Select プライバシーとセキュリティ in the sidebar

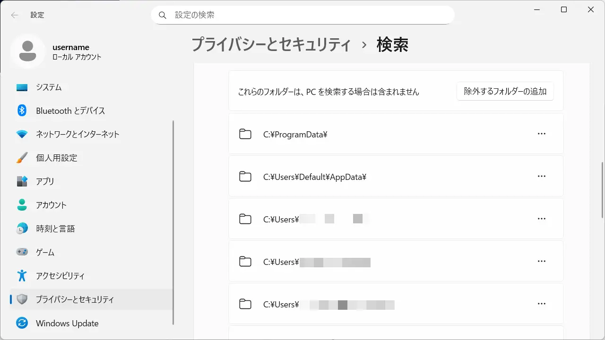75,299
